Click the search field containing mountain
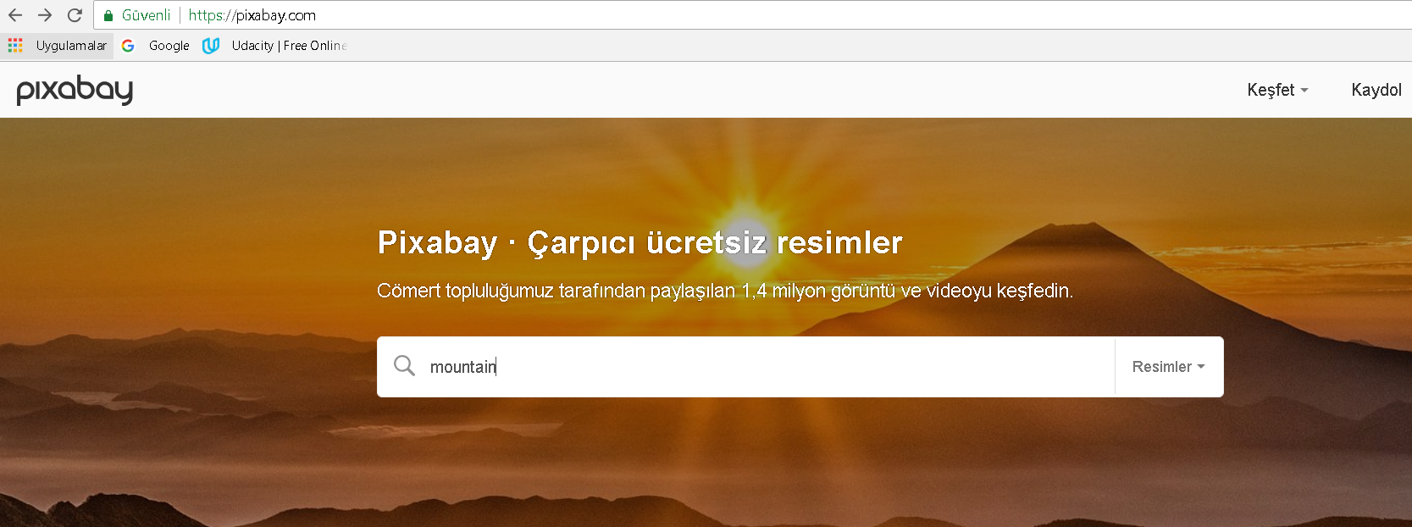 click(x=745, y=367)
